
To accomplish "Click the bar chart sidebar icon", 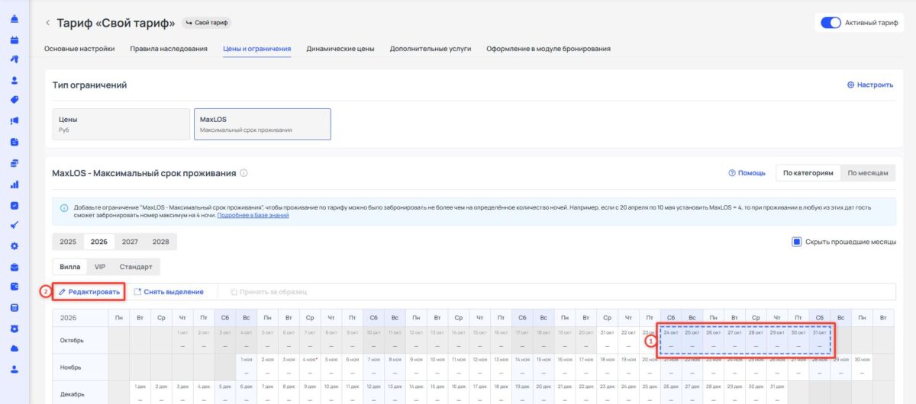I will (x=15, y=184).
